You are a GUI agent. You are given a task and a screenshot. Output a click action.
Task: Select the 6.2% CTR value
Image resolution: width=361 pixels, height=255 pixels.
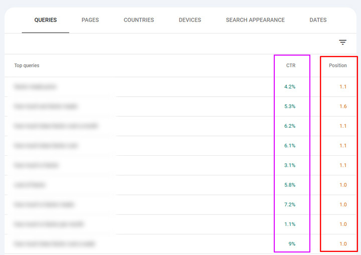click(x=290, y=126)
